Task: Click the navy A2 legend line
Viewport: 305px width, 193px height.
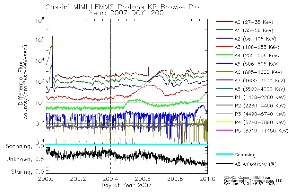Action: tap(224, 38)
